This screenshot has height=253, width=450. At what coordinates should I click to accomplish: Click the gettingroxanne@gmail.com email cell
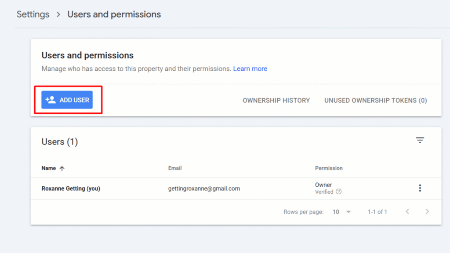[204, 188]
